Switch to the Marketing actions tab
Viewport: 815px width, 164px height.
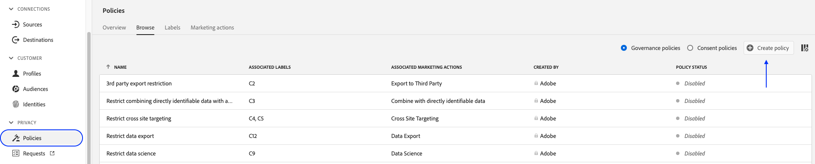(x=212, y=27)
